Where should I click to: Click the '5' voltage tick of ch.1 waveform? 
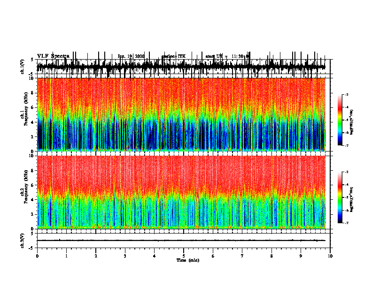pyautogui.click(x=32, y=60)
